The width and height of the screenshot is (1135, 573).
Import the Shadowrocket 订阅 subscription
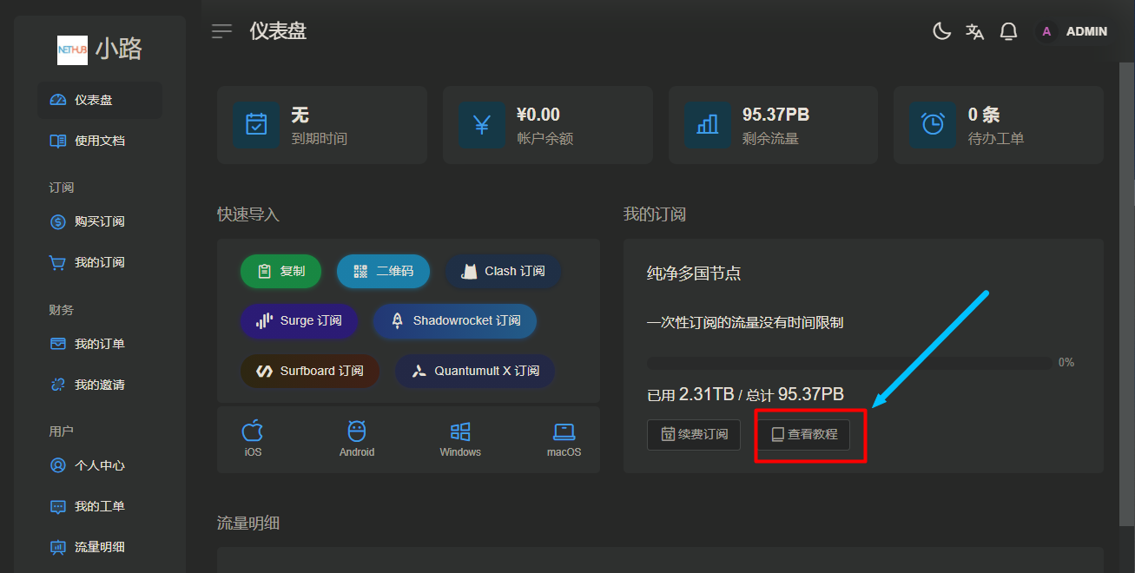click(x=454, y=321)
